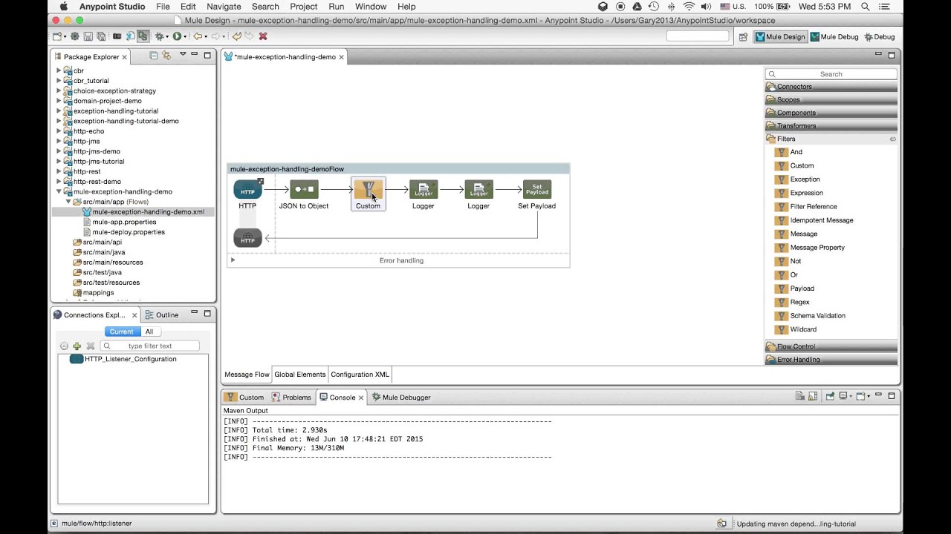
Task: Open the Navigate menu
Action: [224, 7]
